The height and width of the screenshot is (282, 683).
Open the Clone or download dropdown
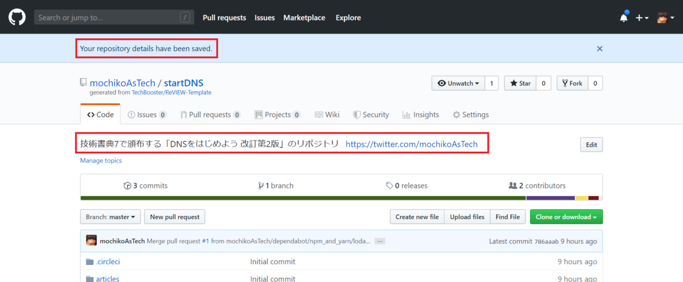(x=566, y=217)
